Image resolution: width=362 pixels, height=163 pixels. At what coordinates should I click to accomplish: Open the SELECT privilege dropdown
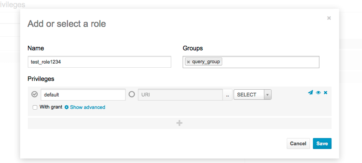click(x=249, y=95)
